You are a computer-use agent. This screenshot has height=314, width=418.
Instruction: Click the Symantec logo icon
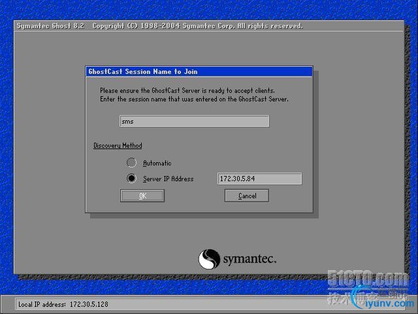(x=209, y=259)
